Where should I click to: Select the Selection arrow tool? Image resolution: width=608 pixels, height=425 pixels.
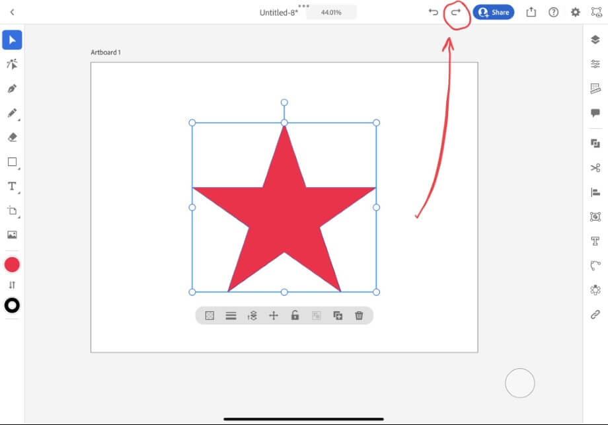tap(12, 40)
